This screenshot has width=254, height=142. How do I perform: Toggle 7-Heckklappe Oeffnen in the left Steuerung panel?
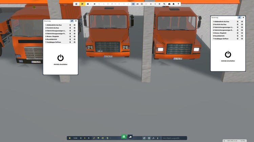pos(71,42)
